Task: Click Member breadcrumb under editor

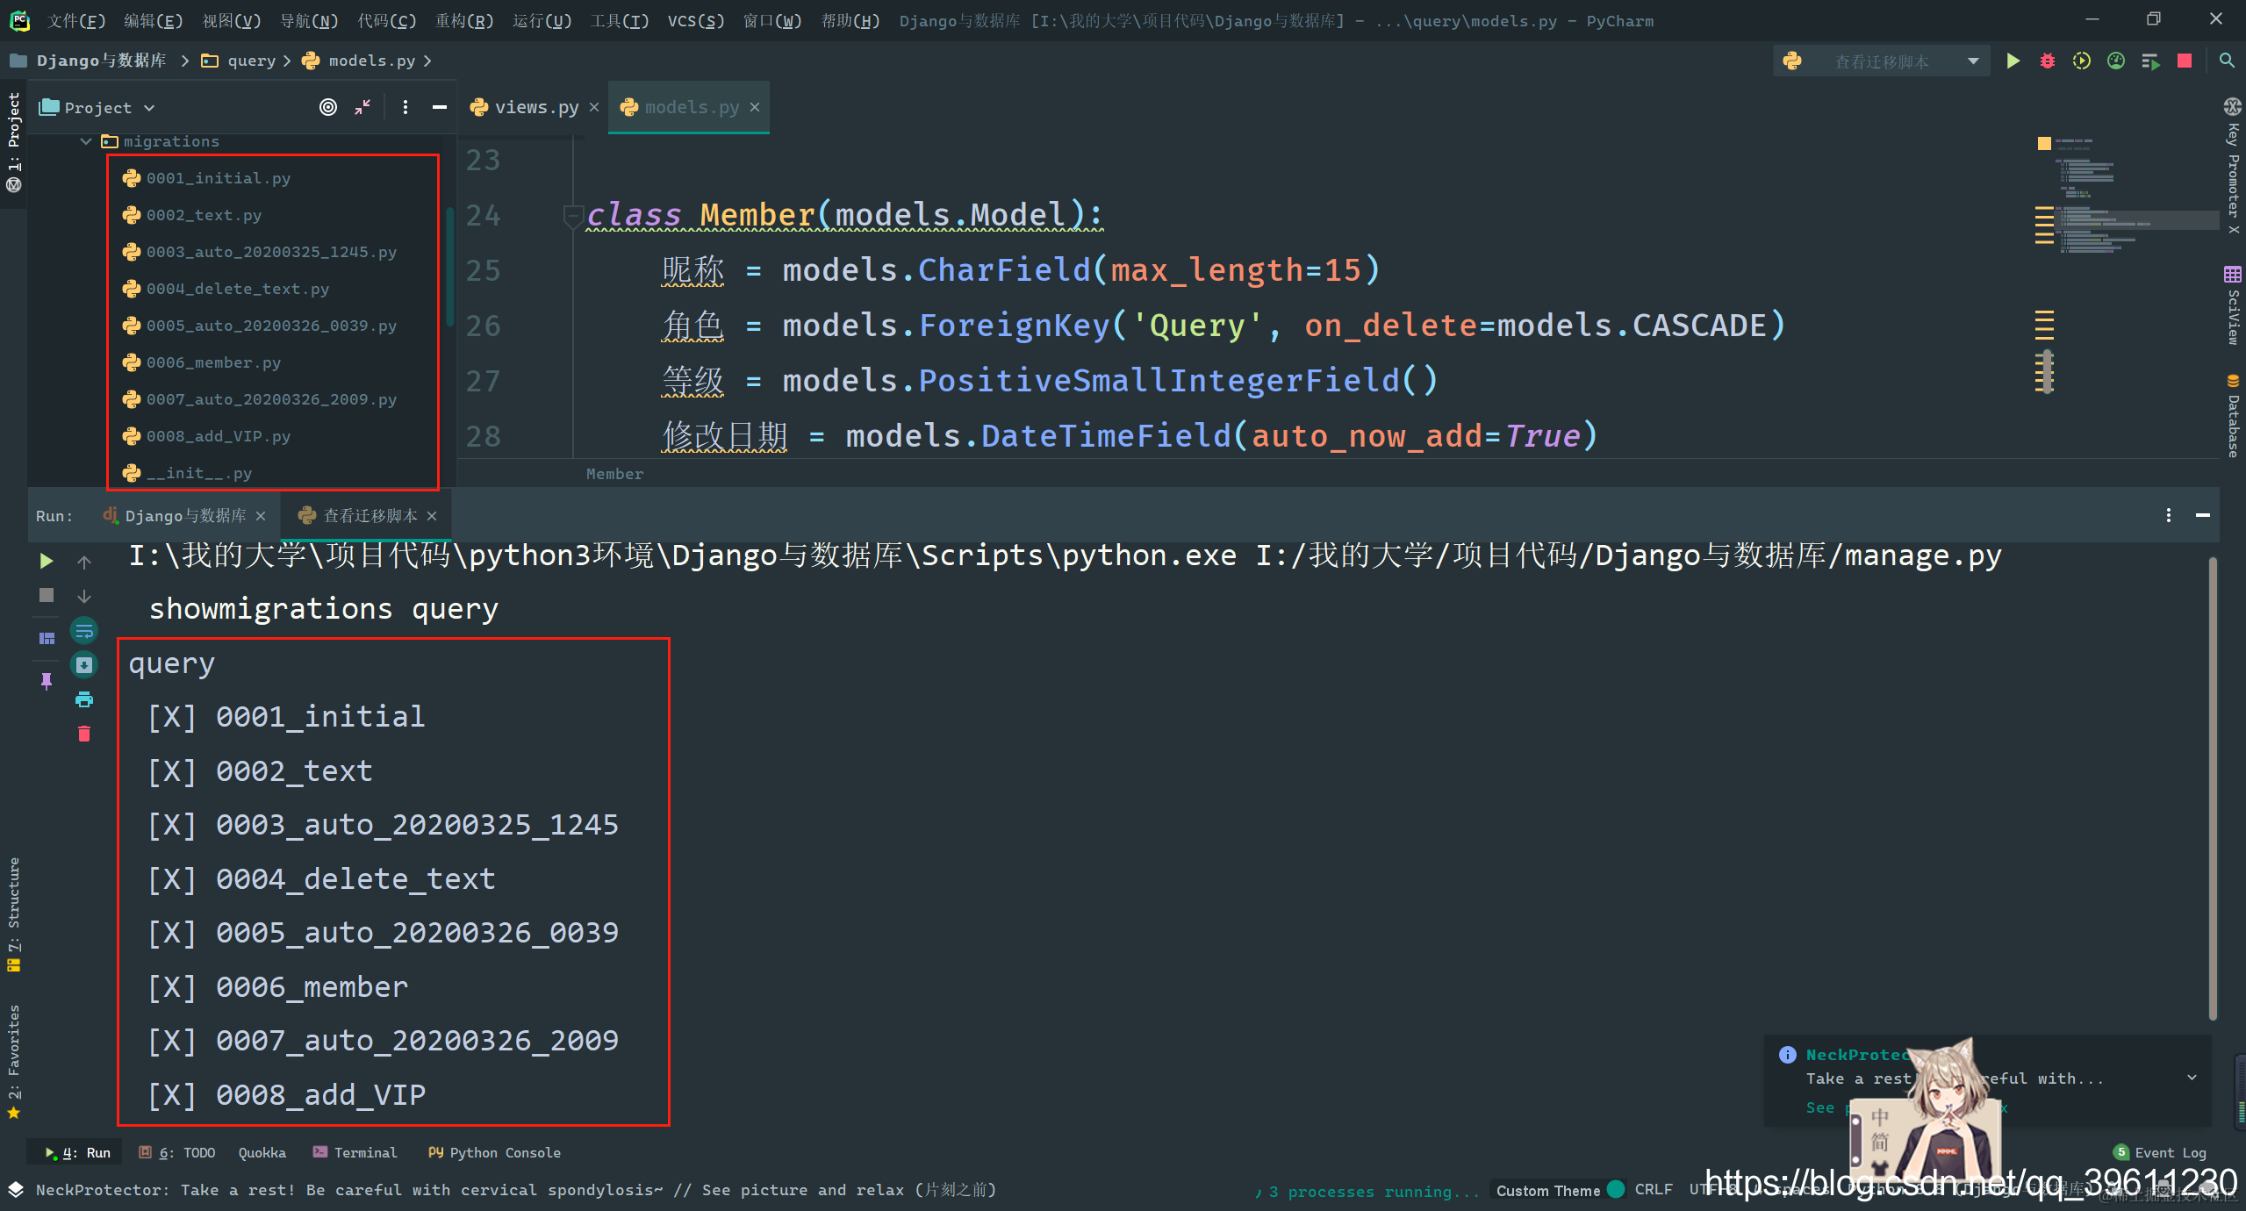Action: coord(614,474)
